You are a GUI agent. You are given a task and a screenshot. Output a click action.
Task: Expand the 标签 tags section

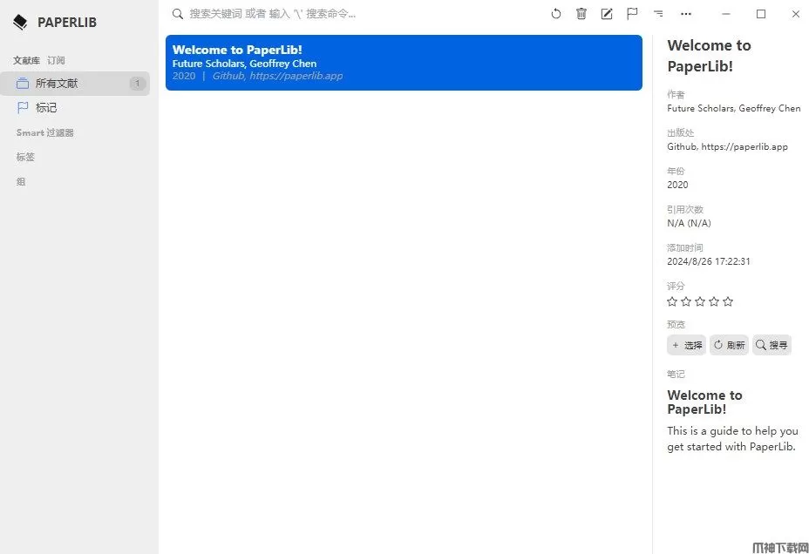click(x=25, y=157)
